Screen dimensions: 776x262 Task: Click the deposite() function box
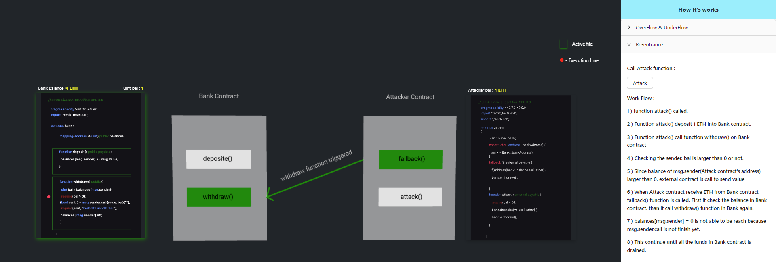point(218,159)
